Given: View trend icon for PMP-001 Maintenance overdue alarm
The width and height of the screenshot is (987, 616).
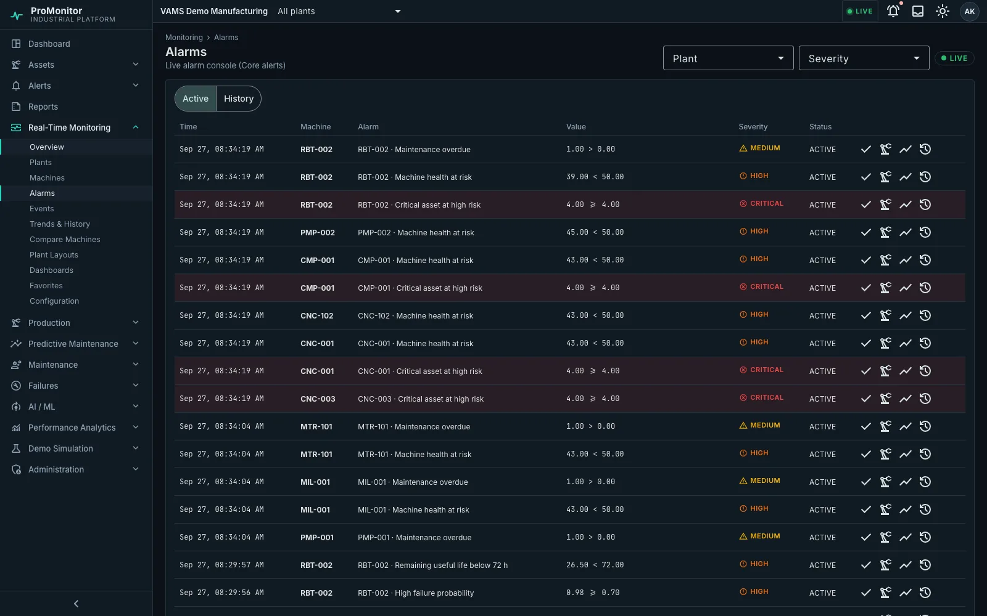Looking at the screenshot, I should (906, 537).
